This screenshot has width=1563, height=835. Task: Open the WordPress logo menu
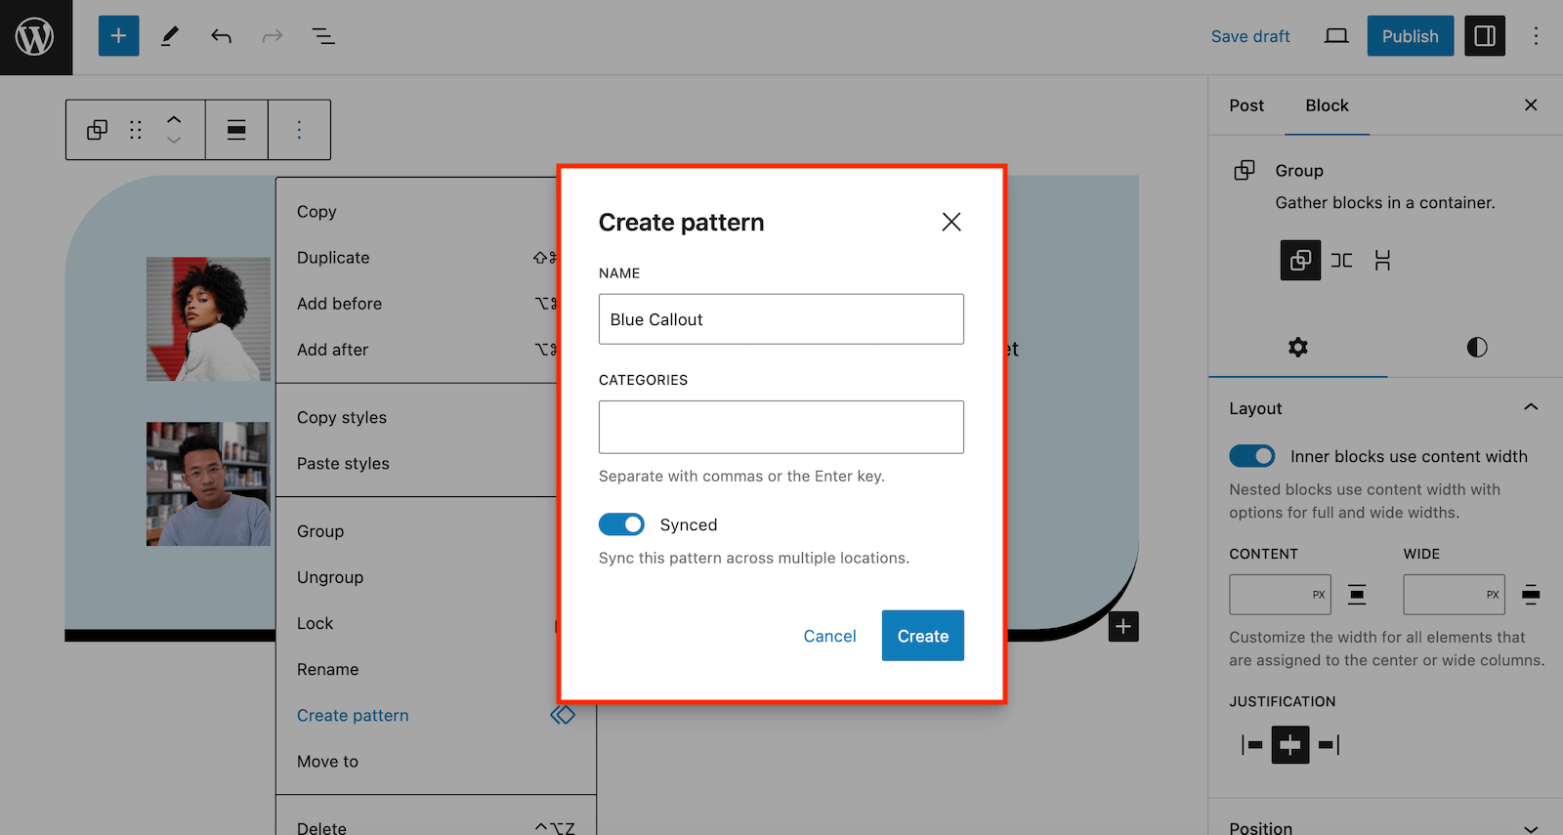35,37
